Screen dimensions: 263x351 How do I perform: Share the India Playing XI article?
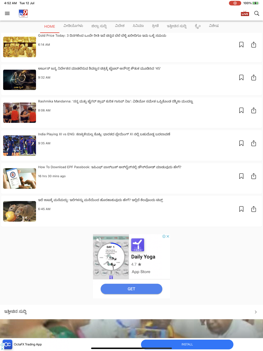tap(254, 143)
